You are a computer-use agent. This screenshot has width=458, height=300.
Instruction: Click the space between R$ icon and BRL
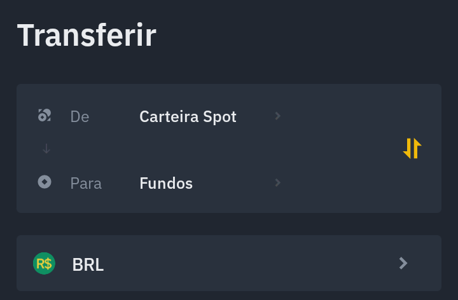[x=64, y=264]
